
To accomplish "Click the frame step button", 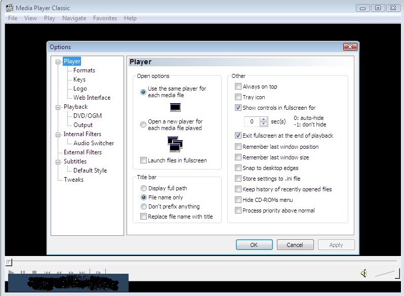I will tap(98, 272).
